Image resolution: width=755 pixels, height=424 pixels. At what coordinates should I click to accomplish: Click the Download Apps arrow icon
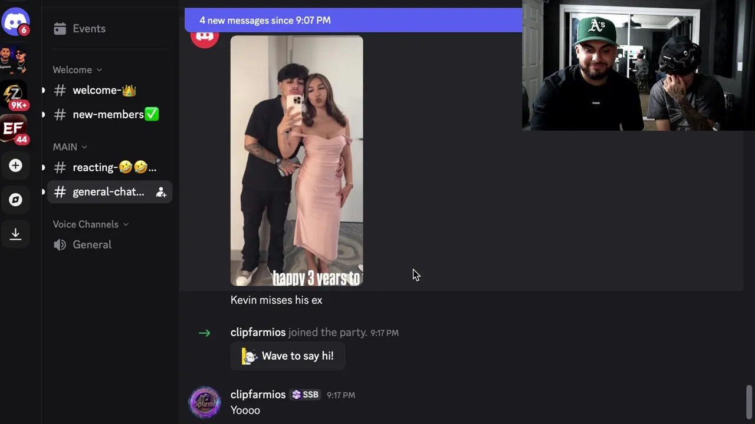click(x=15, y=234)
